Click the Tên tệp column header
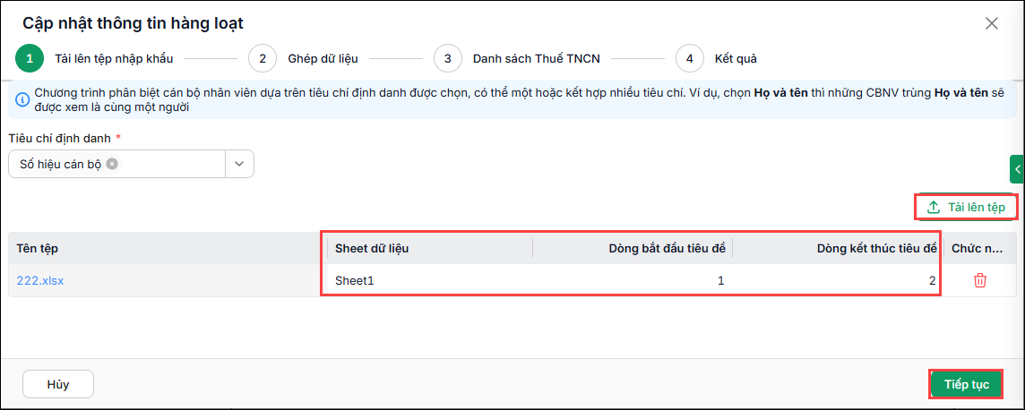This screenshot has width=1025, height=410. click(x=163, y=248)
